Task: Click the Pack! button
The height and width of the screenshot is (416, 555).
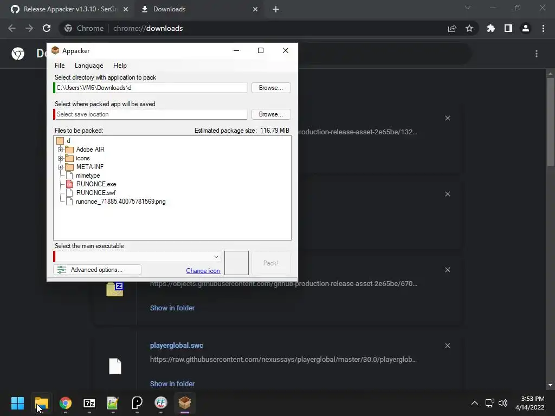Action: [271, 263]
